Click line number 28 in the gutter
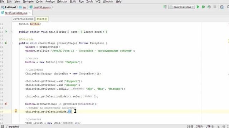 pyautogui.click(x=1, y=74)
